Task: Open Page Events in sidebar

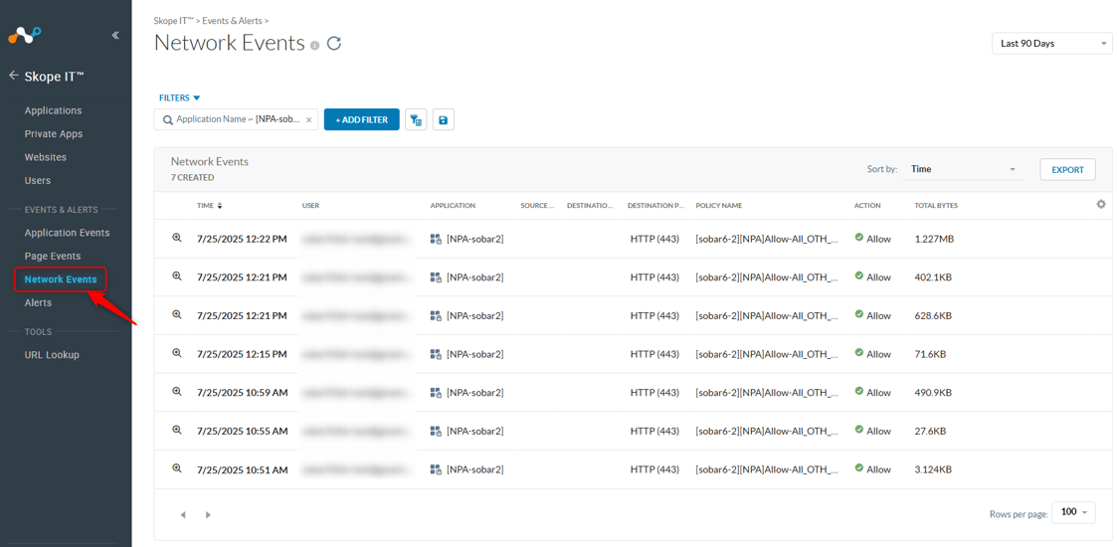Action: point(53,257)
